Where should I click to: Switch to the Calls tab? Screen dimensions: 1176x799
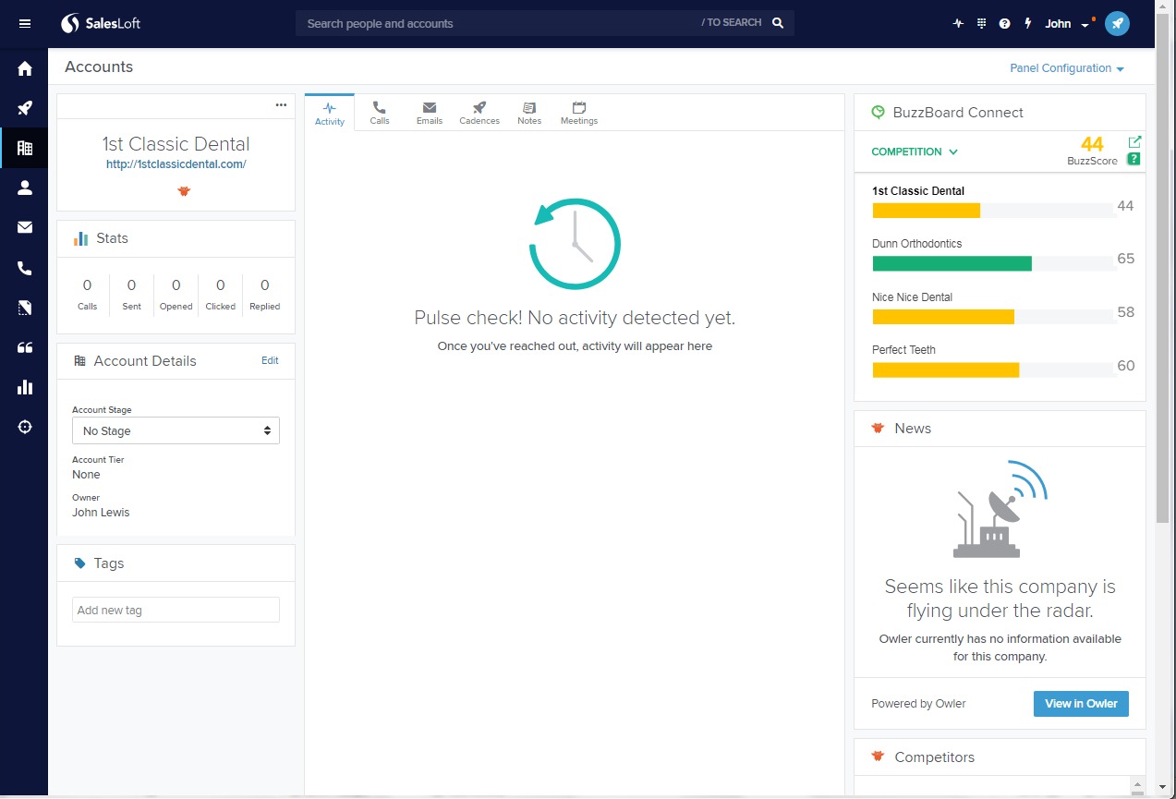tap(380, 113)
